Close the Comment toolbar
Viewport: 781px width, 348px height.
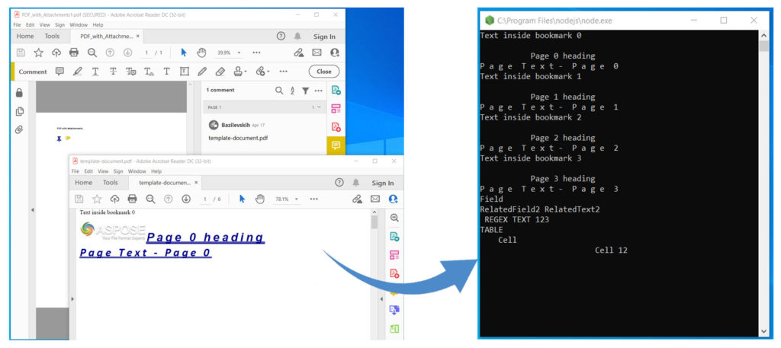323,72
